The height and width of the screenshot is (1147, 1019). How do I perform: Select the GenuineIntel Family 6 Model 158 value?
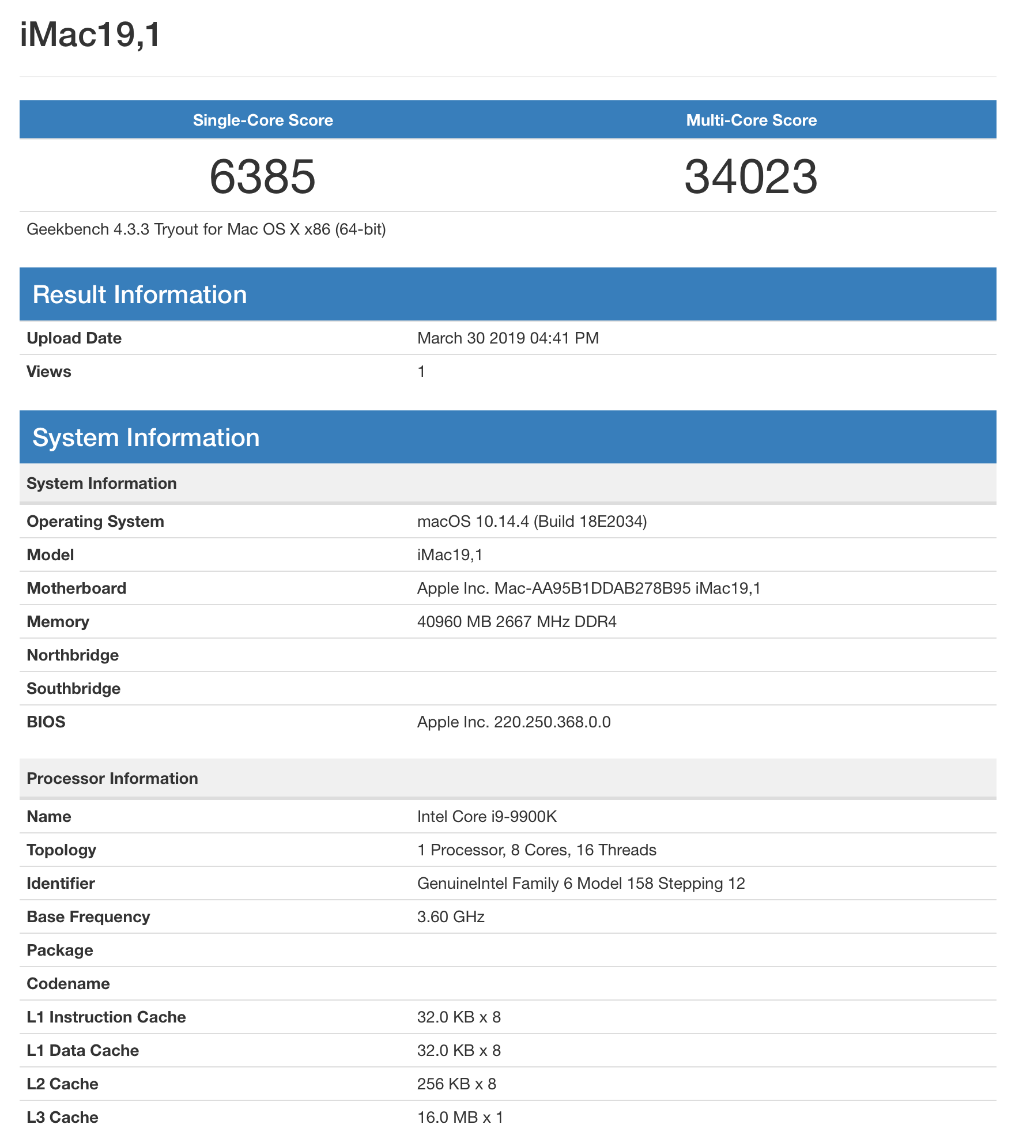click(581, 883)
